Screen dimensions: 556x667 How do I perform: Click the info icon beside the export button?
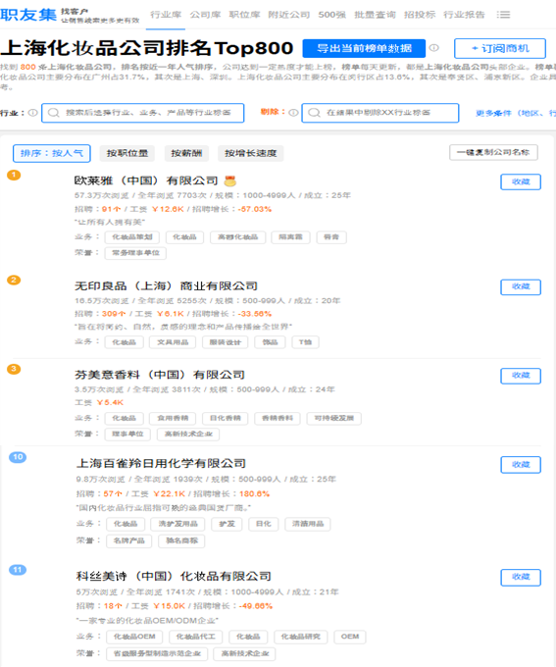433,48
